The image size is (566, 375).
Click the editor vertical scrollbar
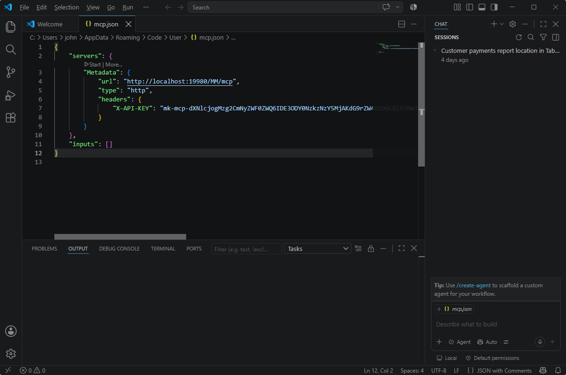click(421, 104)
